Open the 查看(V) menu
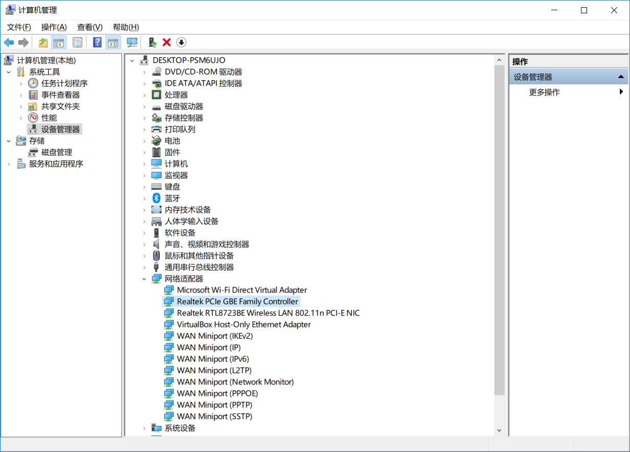The width and height of the screenshot is (630, 452). [90, 27]
